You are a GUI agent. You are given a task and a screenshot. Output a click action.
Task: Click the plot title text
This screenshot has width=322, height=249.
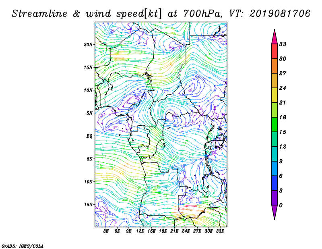pyautogui.click(x=161, y=14)
